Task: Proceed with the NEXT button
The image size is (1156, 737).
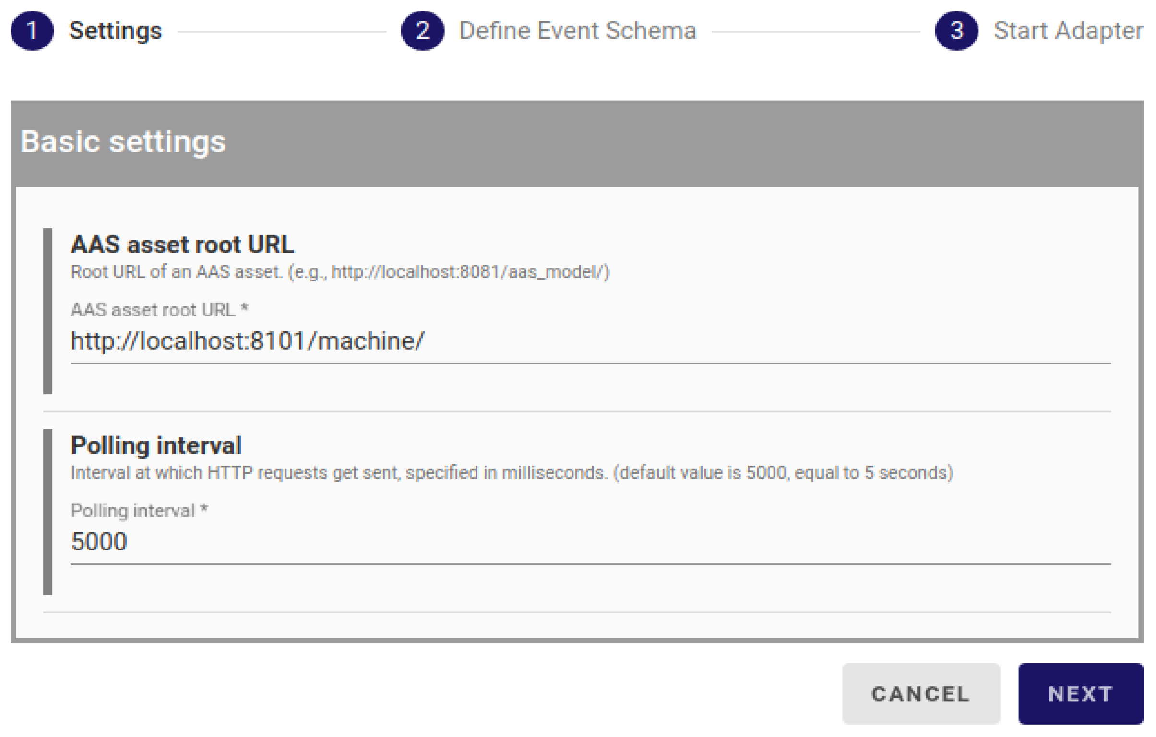Action: tap(1080, 694)
